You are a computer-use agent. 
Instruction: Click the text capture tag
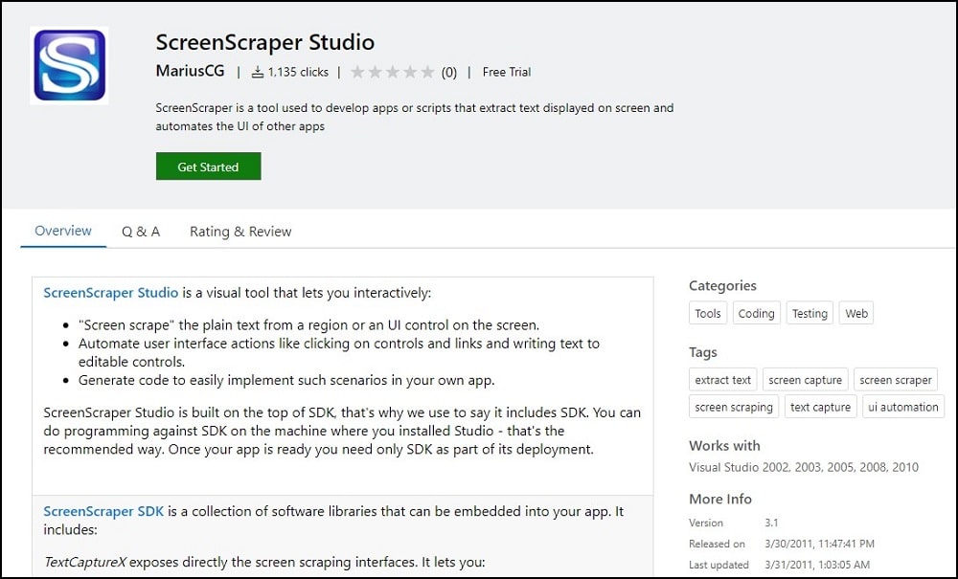click(x=821, y=407)
